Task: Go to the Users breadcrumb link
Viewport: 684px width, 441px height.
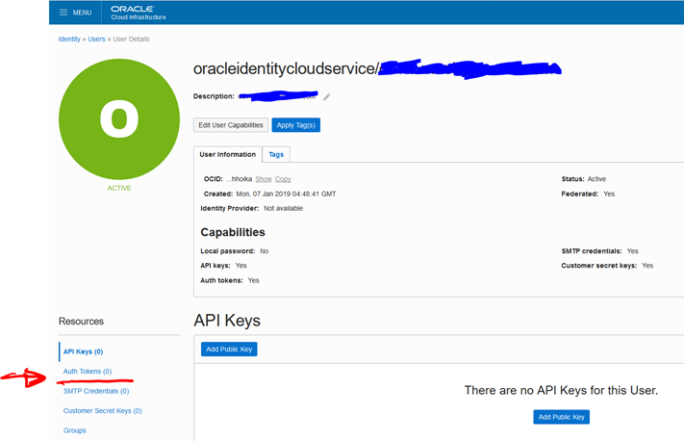Action: [97, 39]
